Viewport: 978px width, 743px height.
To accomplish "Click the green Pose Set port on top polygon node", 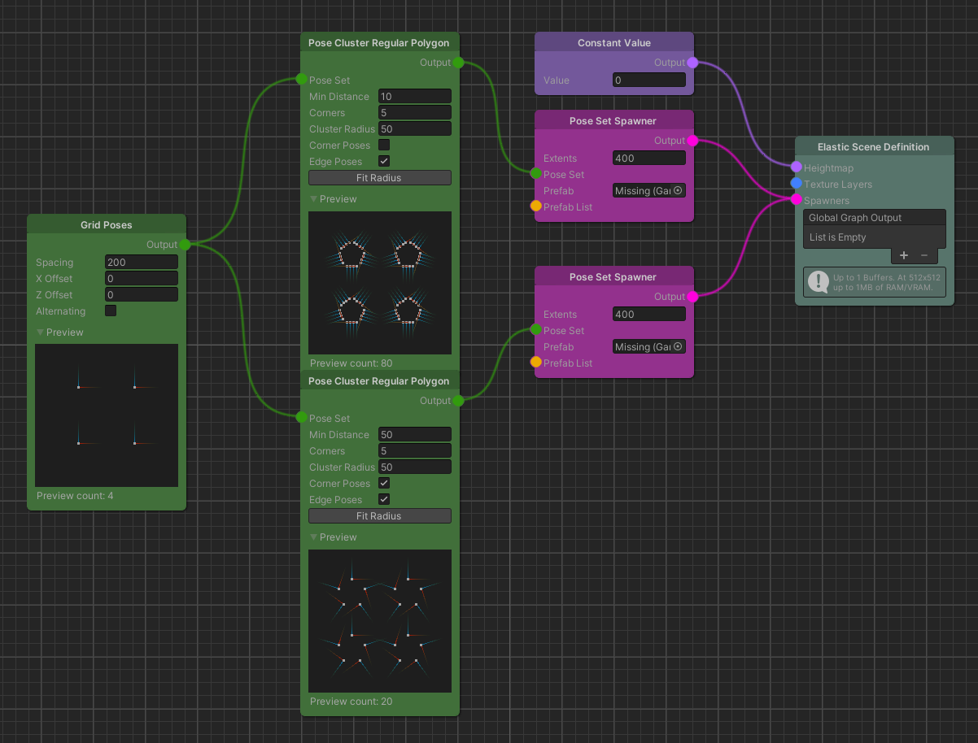I will coord(301,80).
